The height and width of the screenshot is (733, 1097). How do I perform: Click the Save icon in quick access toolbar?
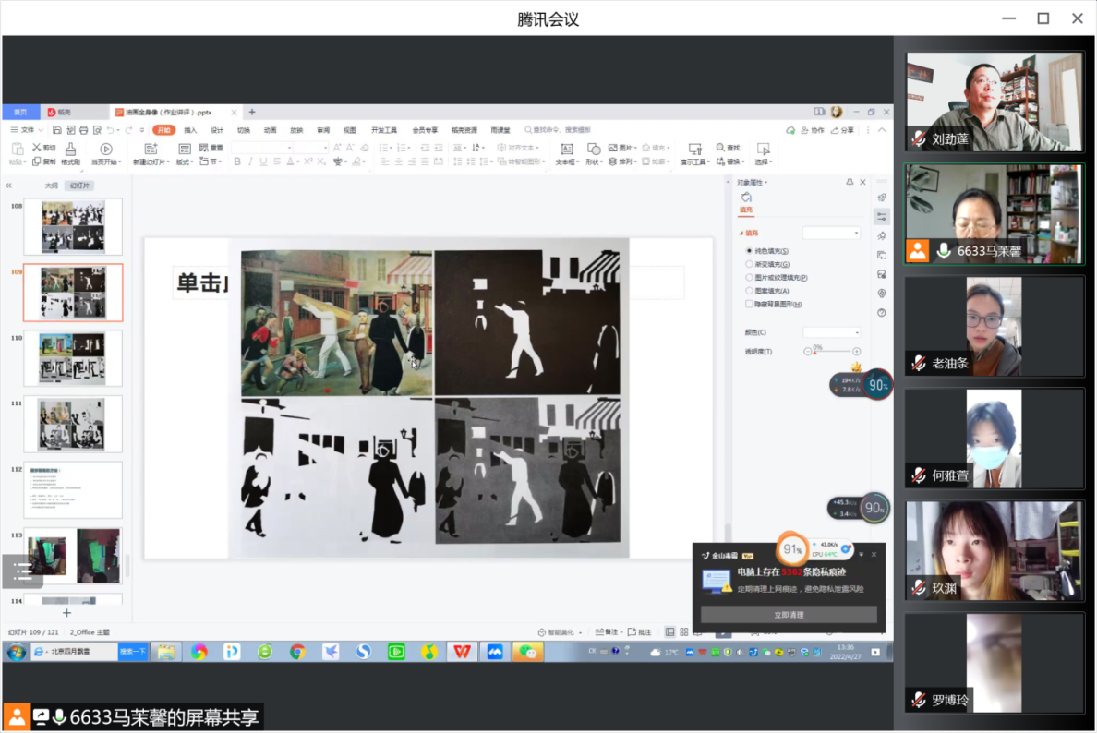[x=57, y=130]
